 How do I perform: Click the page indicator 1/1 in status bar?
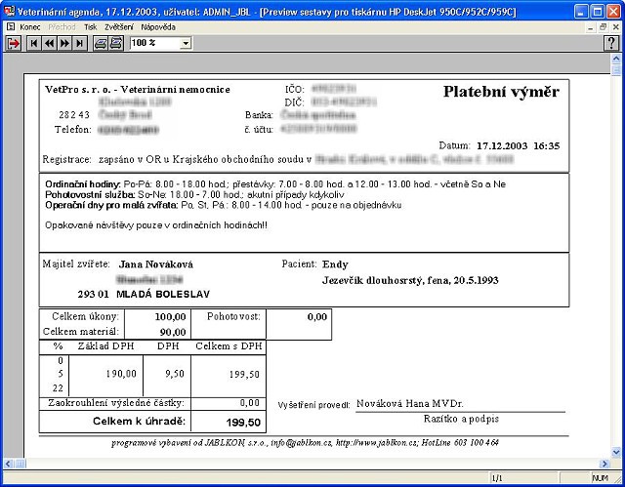click(x=497, y=478)
